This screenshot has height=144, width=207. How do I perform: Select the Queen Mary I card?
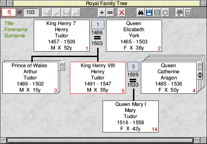[x=131, y=116]
